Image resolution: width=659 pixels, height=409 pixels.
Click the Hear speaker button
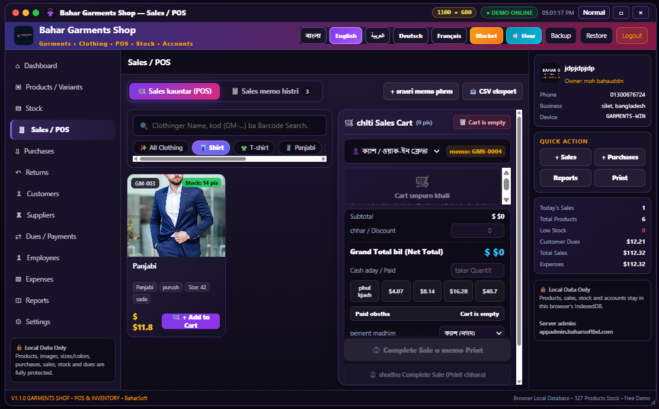[x=524, y=36]
